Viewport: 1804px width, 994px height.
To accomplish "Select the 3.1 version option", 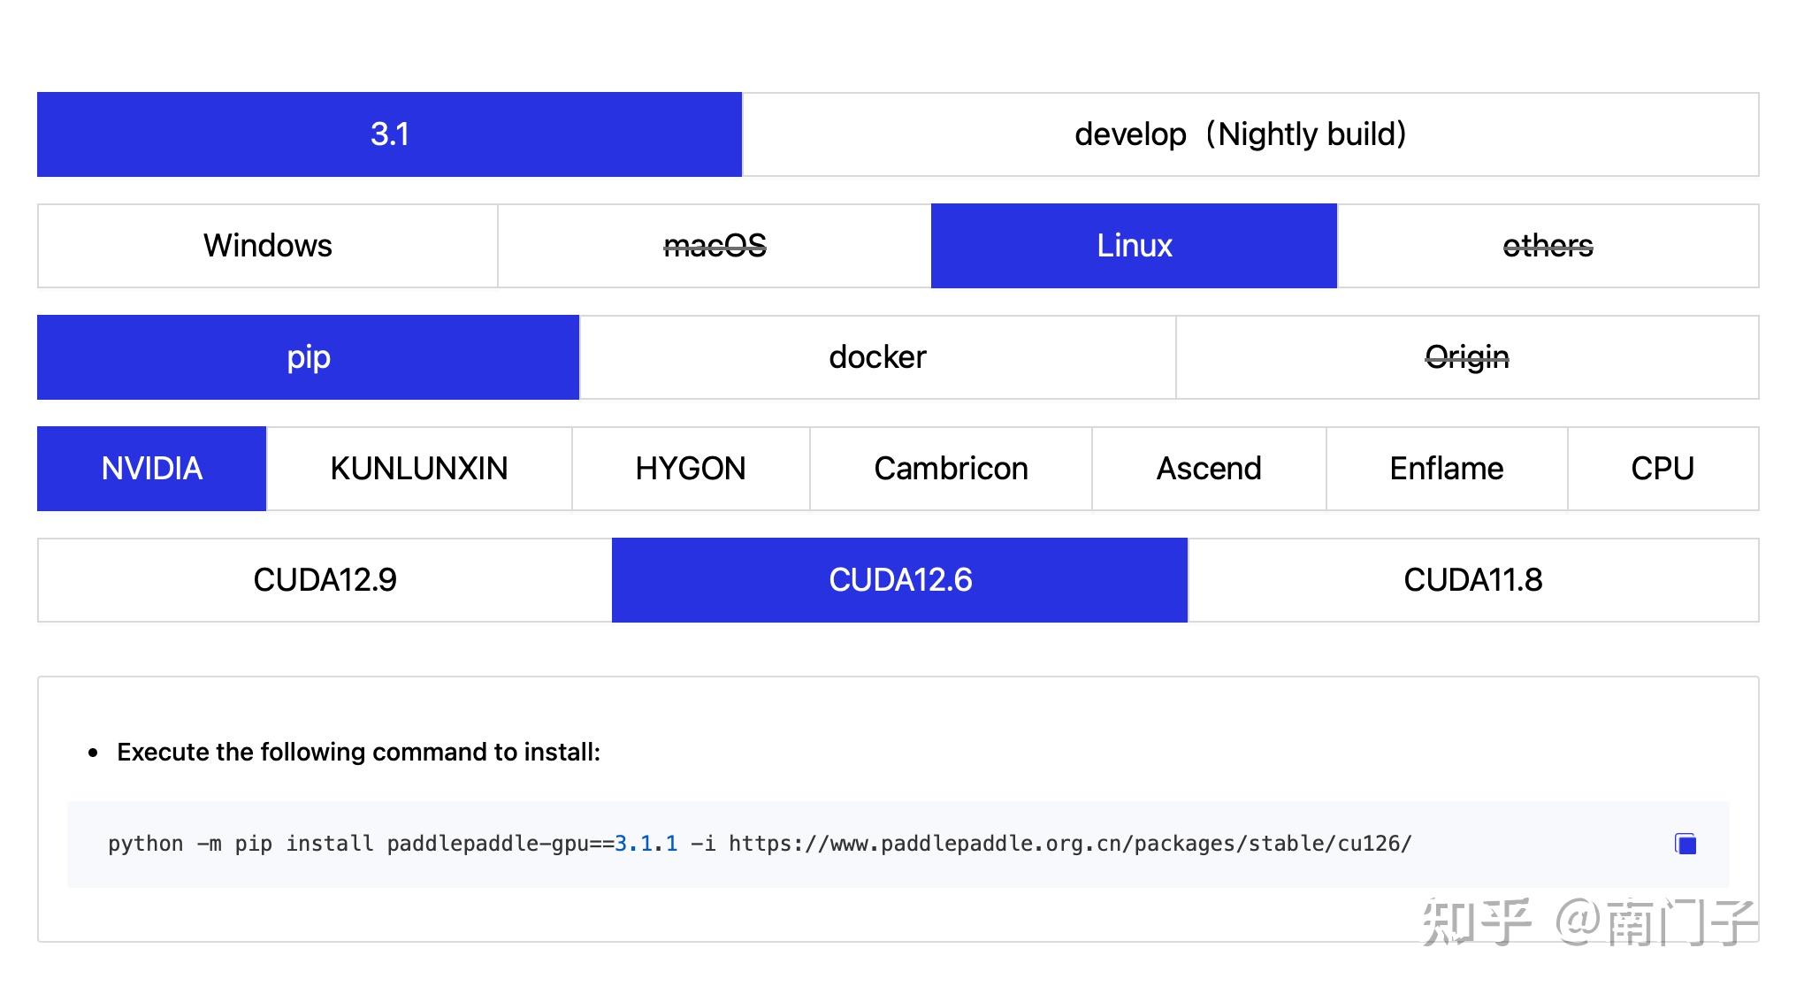I will coord(389,134).
